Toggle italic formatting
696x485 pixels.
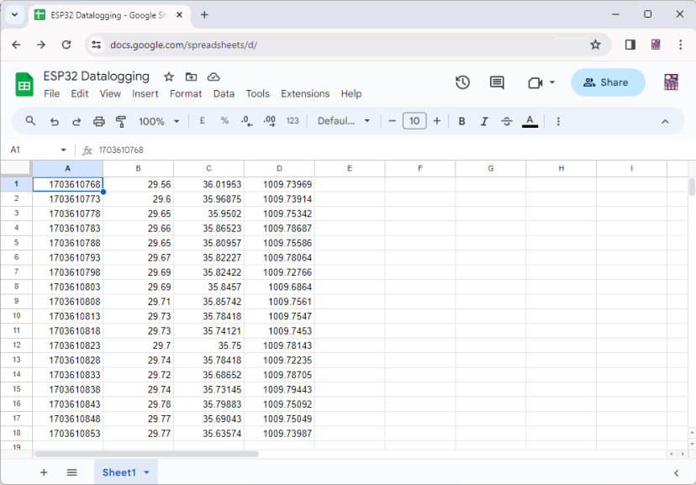tap(484, 121)
